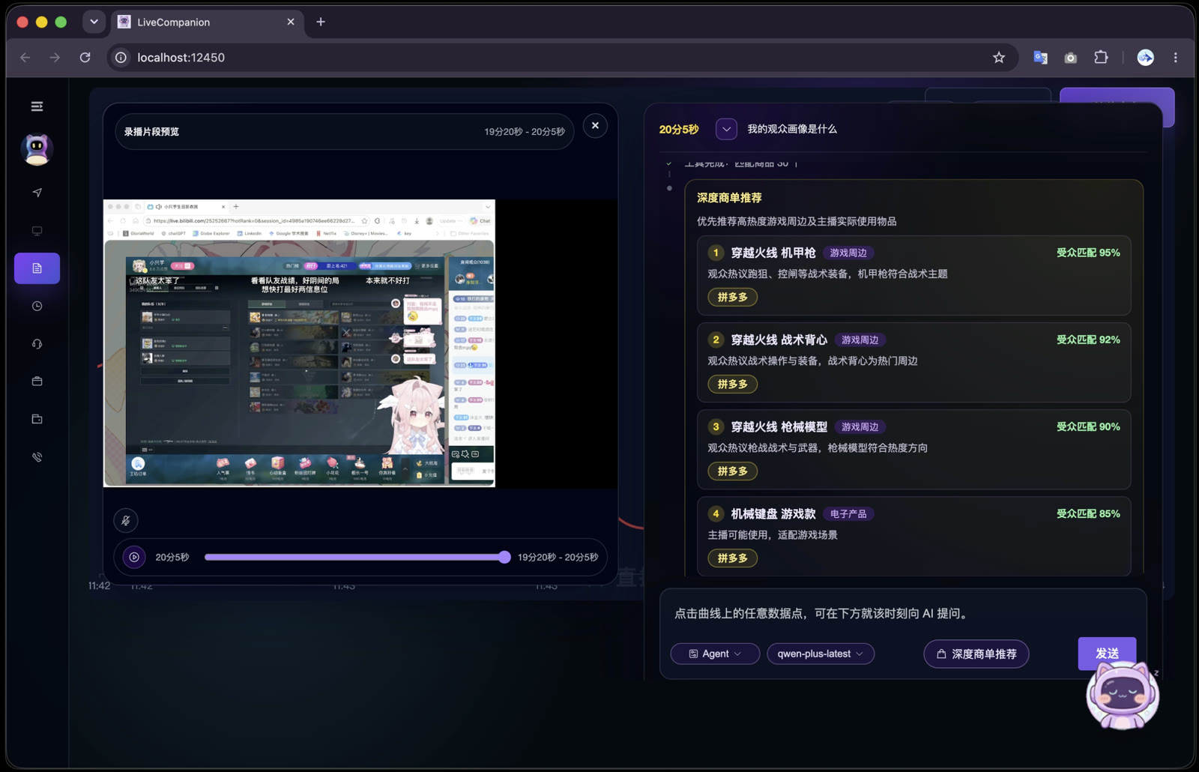Click the clip playback progress slider
This screenshot has height=772, width=1199.
(357, 557)
